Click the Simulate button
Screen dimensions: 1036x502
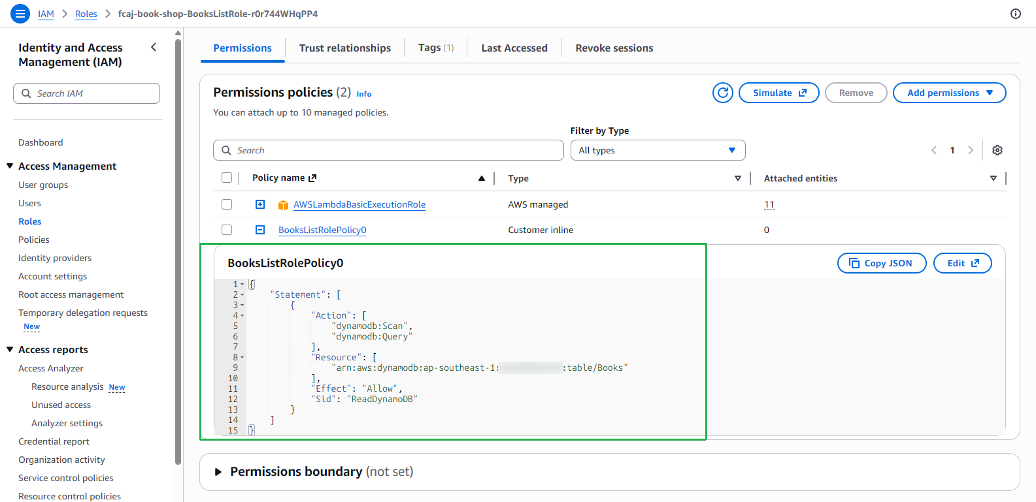point(779,93)
